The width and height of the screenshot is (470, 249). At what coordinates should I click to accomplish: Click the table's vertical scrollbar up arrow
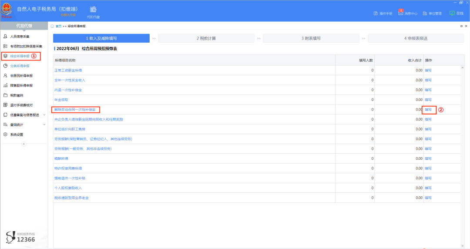pyautogui.click(x=463, y=68)
